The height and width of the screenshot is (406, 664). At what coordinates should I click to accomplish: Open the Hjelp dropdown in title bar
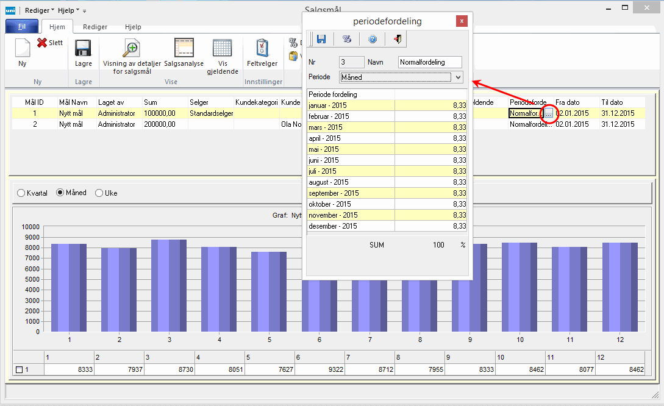[68, 10]
